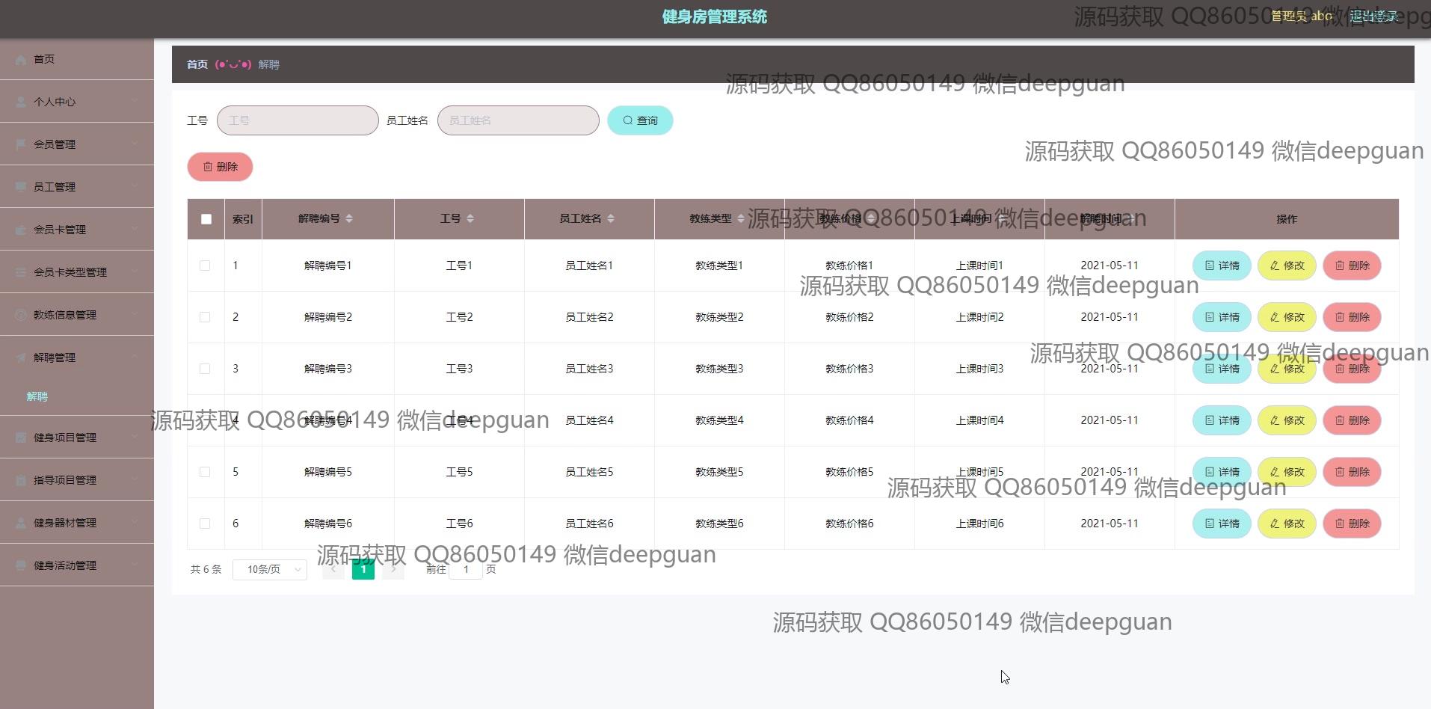Screen dimensions: 1431x709
Task: Click the red 删除 batch delete button
Action: click(x=220, y=167)
